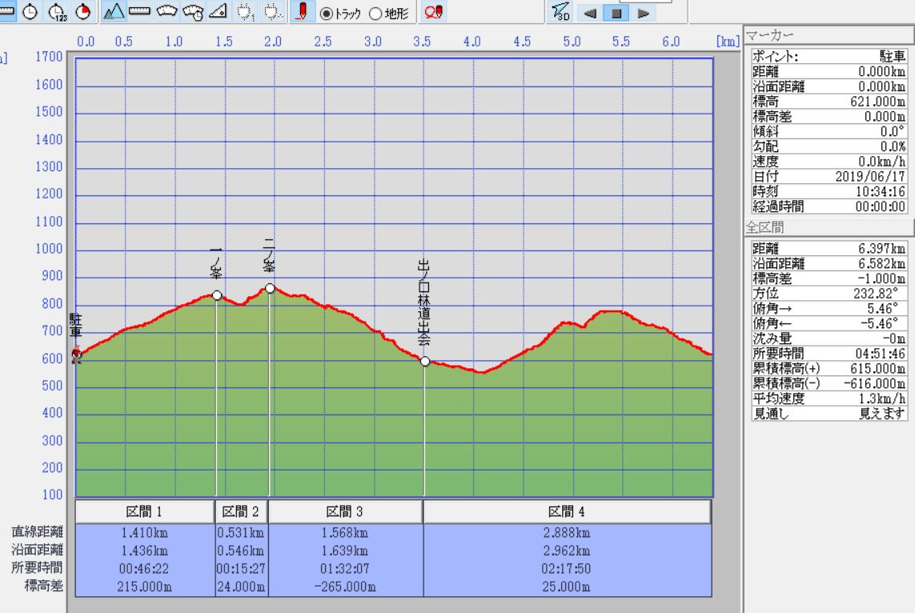Click the 見通し 見えます value
This screenshot has height=613, width=915.
tap(881, 414)
